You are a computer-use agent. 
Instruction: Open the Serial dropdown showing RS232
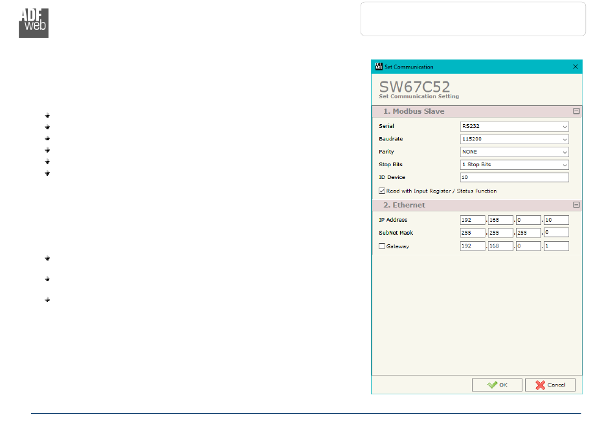[514, 127]
